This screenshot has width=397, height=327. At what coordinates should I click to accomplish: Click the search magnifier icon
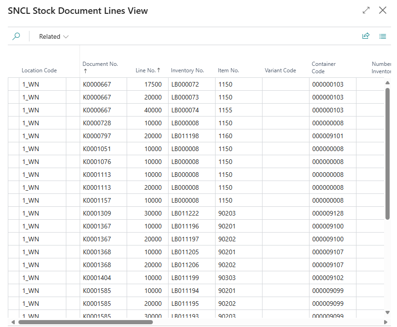point(16,36)
